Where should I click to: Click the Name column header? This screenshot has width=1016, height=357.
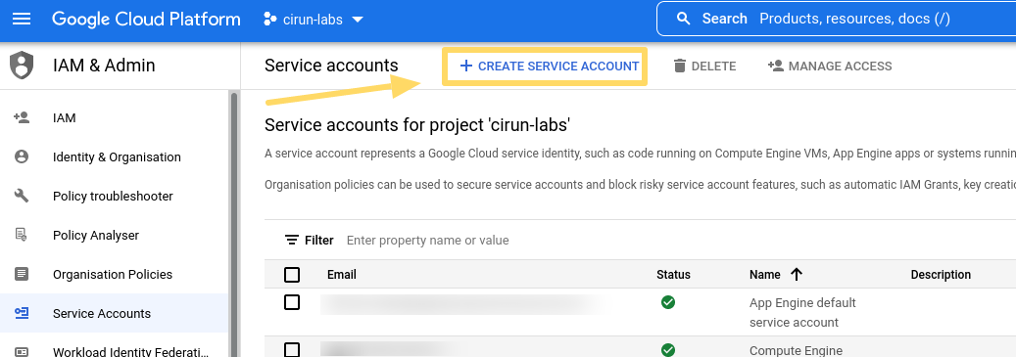(764, 275)
